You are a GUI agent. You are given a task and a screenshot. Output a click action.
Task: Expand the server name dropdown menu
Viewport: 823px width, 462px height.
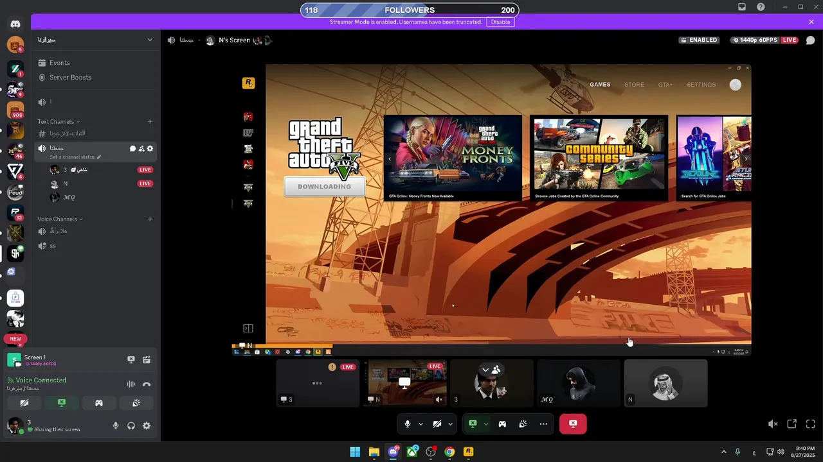tap(150, 40)
